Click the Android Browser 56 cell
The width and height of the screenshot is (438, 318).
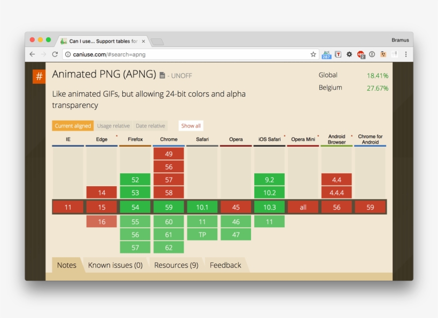[x=337, y=207]
